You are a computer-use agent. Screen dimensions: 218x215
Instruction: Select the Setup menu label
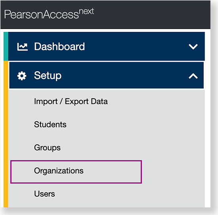pos(48,76)
